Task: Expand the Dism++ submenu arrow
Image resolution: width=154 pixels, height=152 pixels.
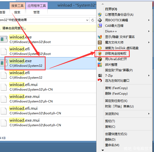Action: click(149, 31)
